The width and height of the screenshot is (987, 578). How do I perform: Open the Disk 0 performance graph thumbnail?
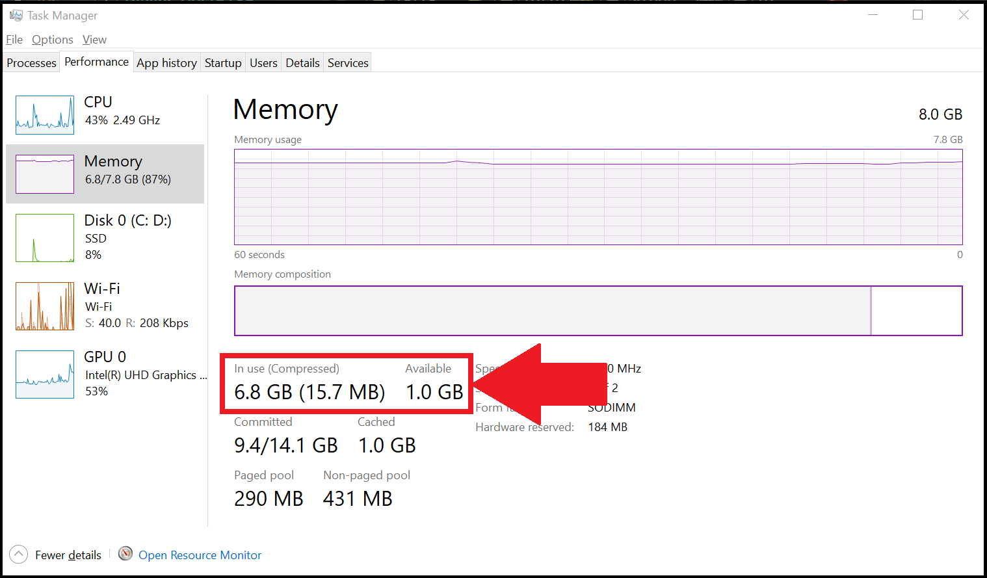point(45,238)
